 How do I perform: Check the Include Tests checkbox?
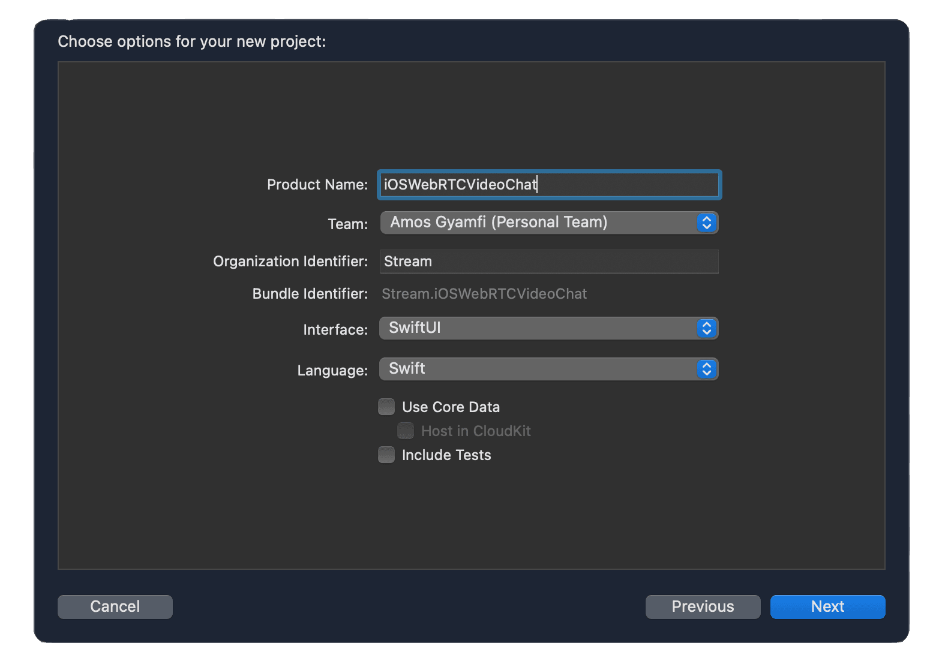tap(386, 455)
